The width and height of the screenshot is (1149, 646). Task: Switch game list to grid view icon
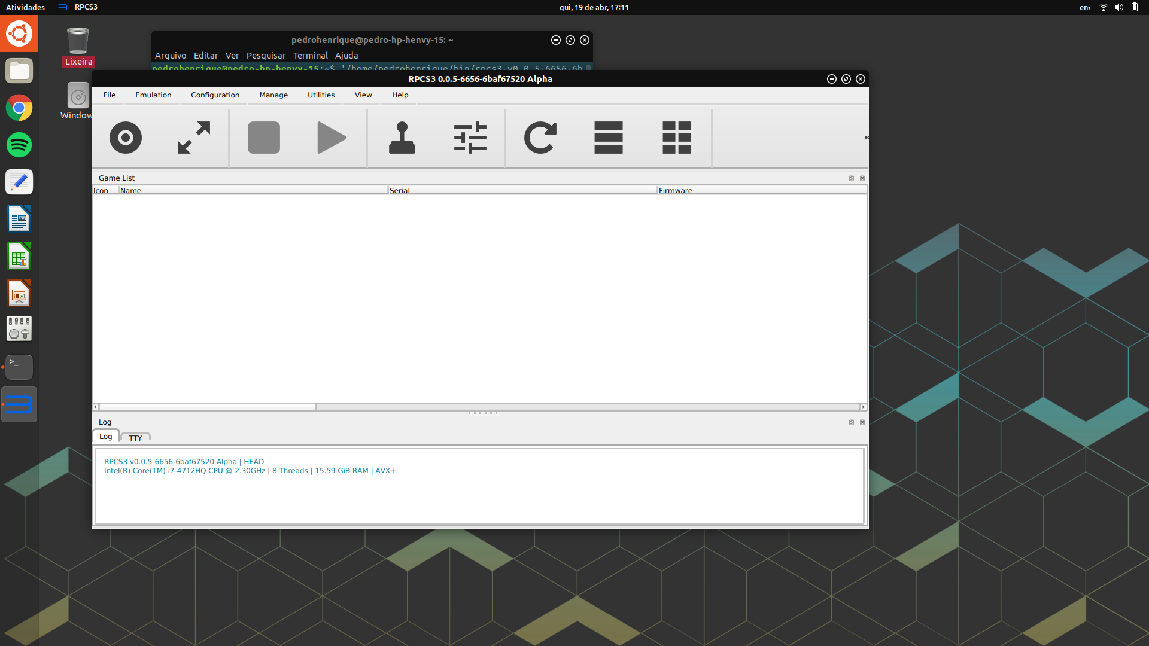[x=677, y=138]
